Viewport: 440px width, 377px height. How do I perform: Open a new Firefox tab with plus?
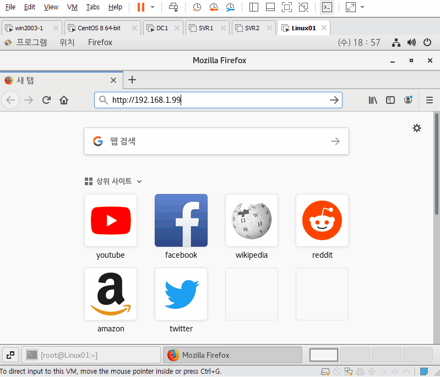132,80
